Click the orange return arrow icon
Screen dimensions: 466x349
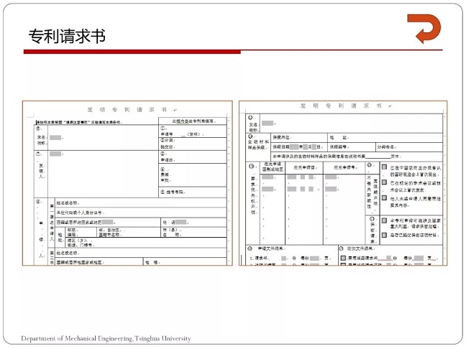click(424, 29)
